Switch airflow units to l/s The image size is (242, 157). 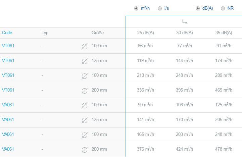point(160,8)
